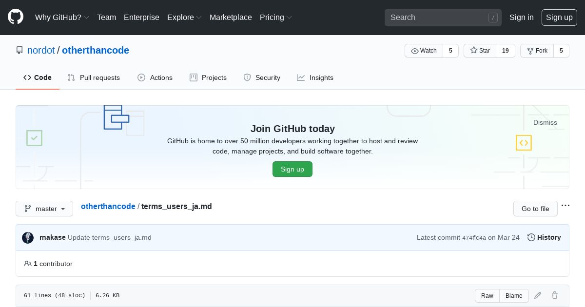Open the rnakase author link
The height and width of the screenshot is (307, 585).
(53, 237)
